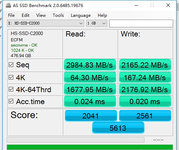Screen dimensions: 179x150
Task: Expand the 1 GB test size dropdown
Action: click(97, 23)
